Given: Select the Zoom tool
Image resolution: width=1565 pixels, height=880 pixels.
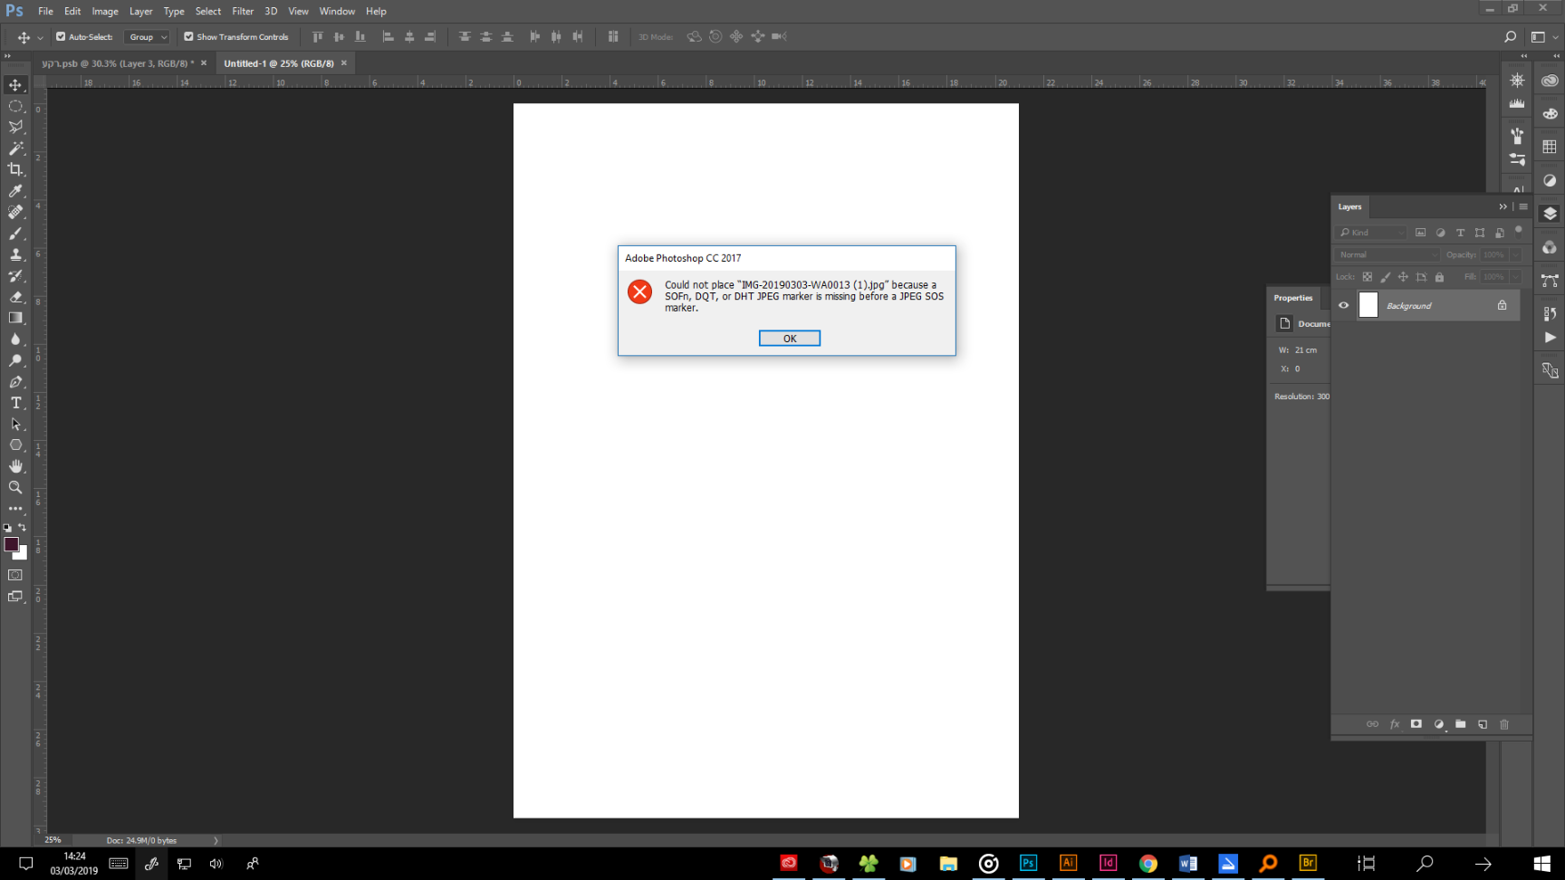Looking at the screenshot, I should point(15,487).
